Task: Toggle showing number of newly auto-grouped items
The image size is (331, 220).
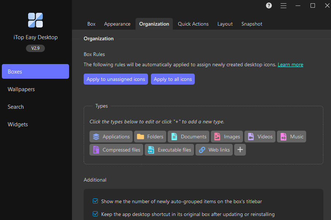Action: coord(95,201)
